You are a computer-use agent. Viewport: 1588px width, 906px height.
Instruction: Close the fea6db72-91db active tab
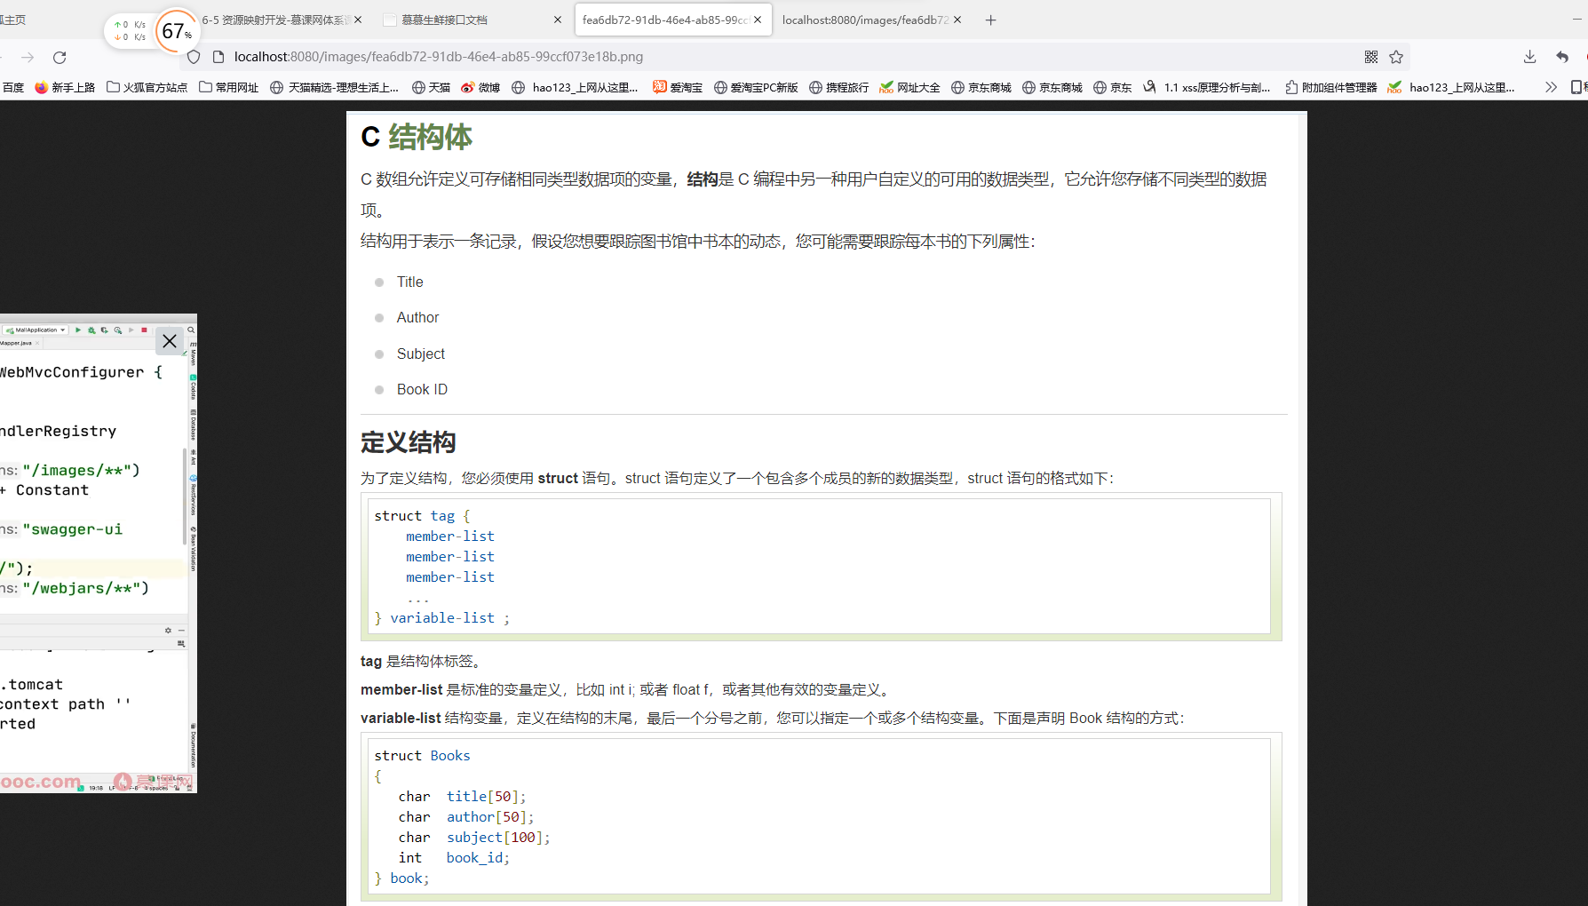pyautogui.click(x=758, y=20)
